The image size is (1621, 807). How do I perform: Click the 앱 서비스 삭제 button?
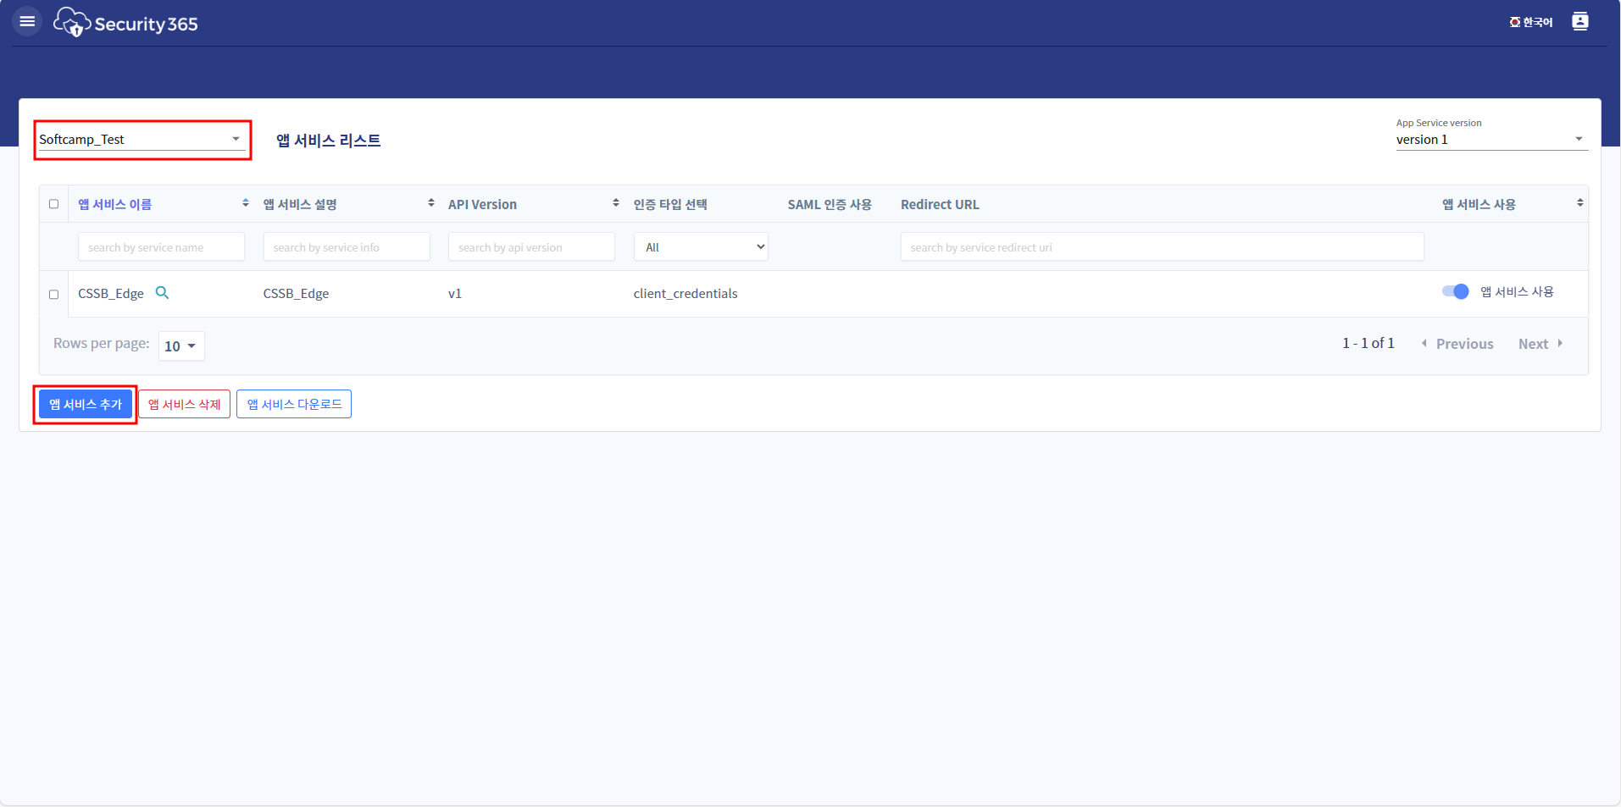coord(185,405)
